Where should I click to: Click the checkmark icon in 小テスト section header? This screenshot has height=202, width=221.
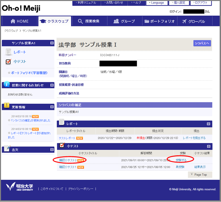tap(62, 145)
